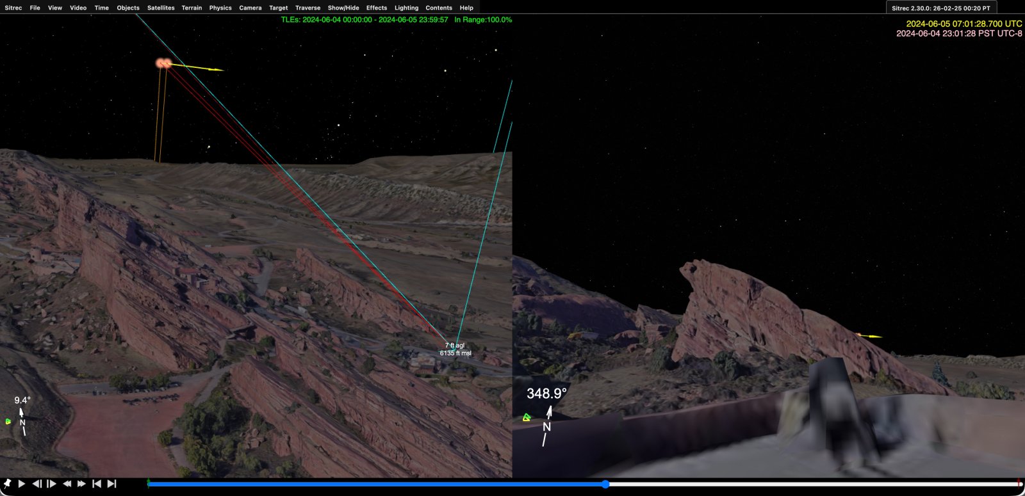Step back one frame
The width and height of the screenshot is (1025, 496).
pos(37,484)
